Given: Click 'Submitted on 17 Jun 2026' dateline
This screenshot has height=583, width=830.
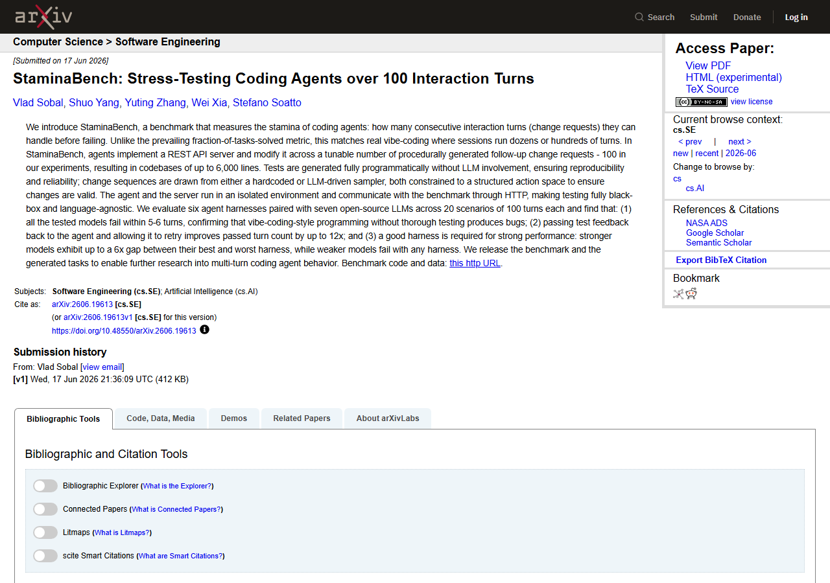Looking at the screenshot, I should click(x=61, y=61).
